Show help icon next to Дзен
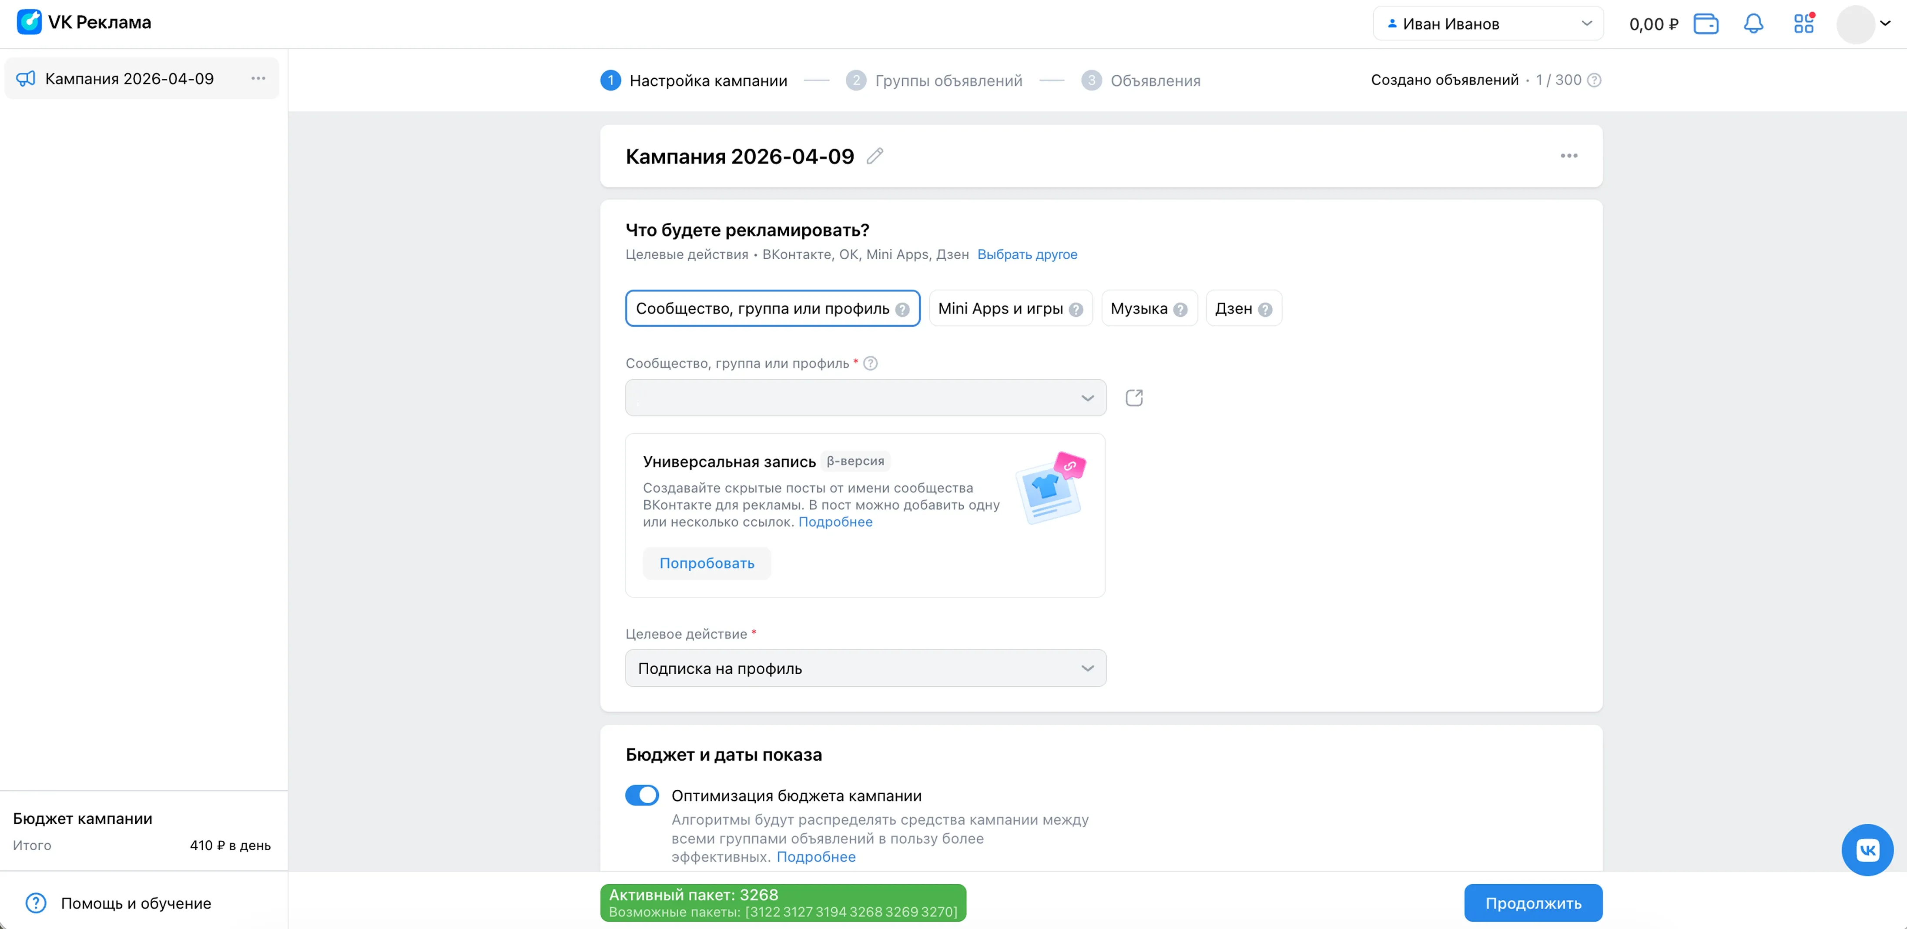This screenshot has height=929, width=1907. (1265, 309)
